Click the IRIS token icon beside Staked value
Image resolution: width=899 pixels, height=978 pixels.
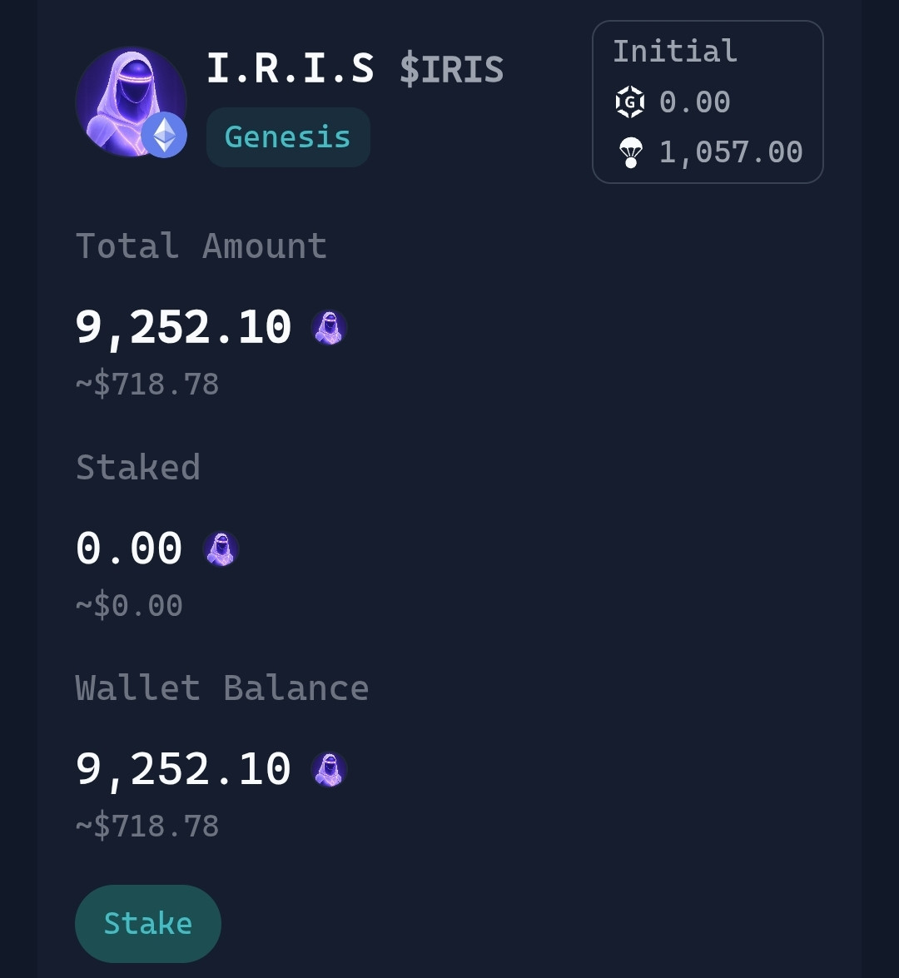[221, 549]
